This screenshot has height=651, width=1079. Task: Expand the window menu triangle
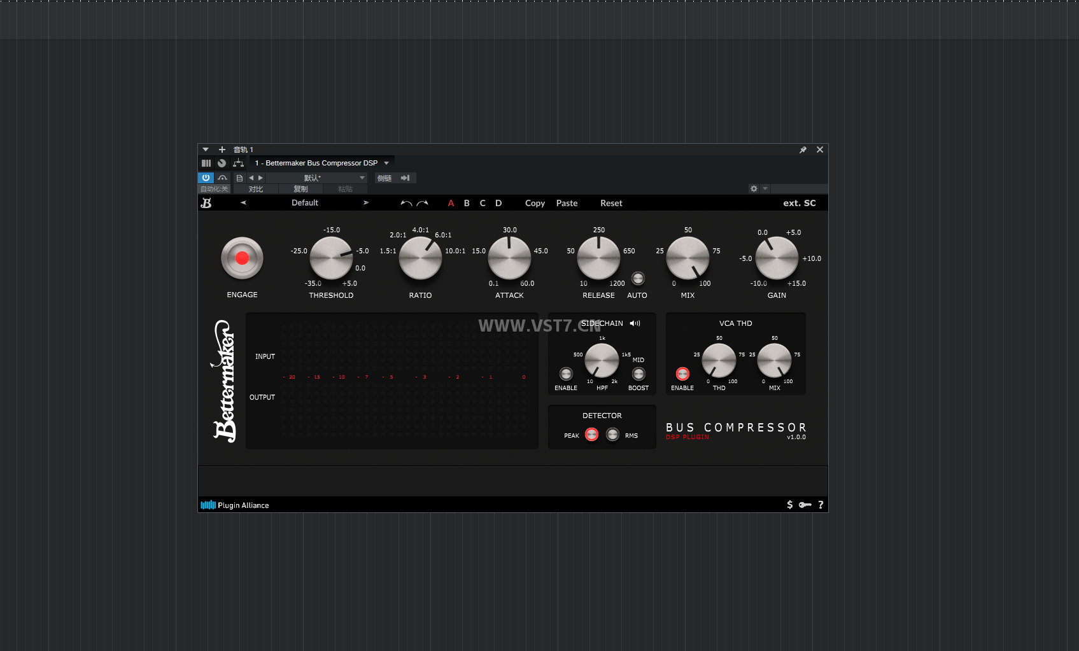(206, 150)
